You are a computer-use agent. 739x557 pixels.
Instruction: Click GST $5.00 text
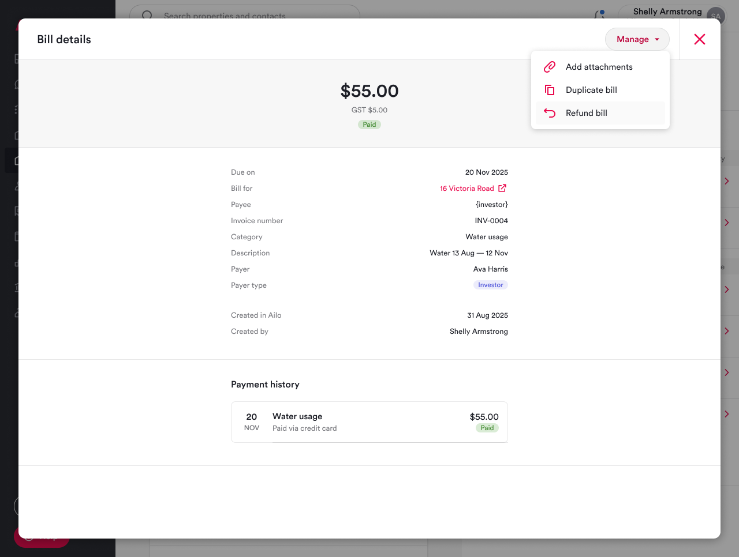click(369, 110)
